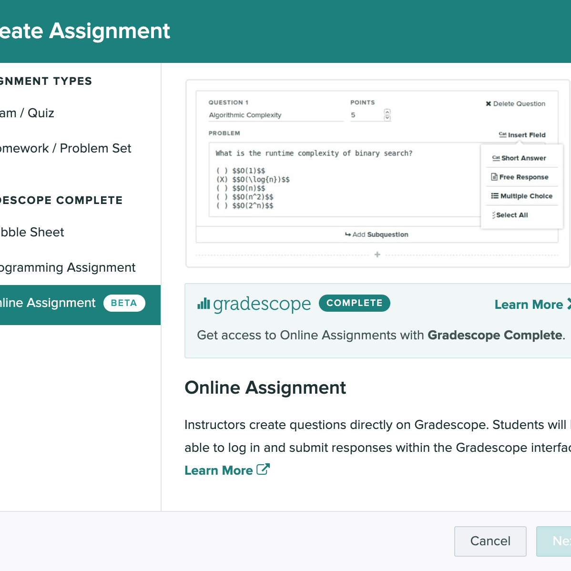This screenshot has height=571, width=571.
Task: Click the Online Assignment preview thumbnail
Action: pyautogui.click(x=377, y=173)
